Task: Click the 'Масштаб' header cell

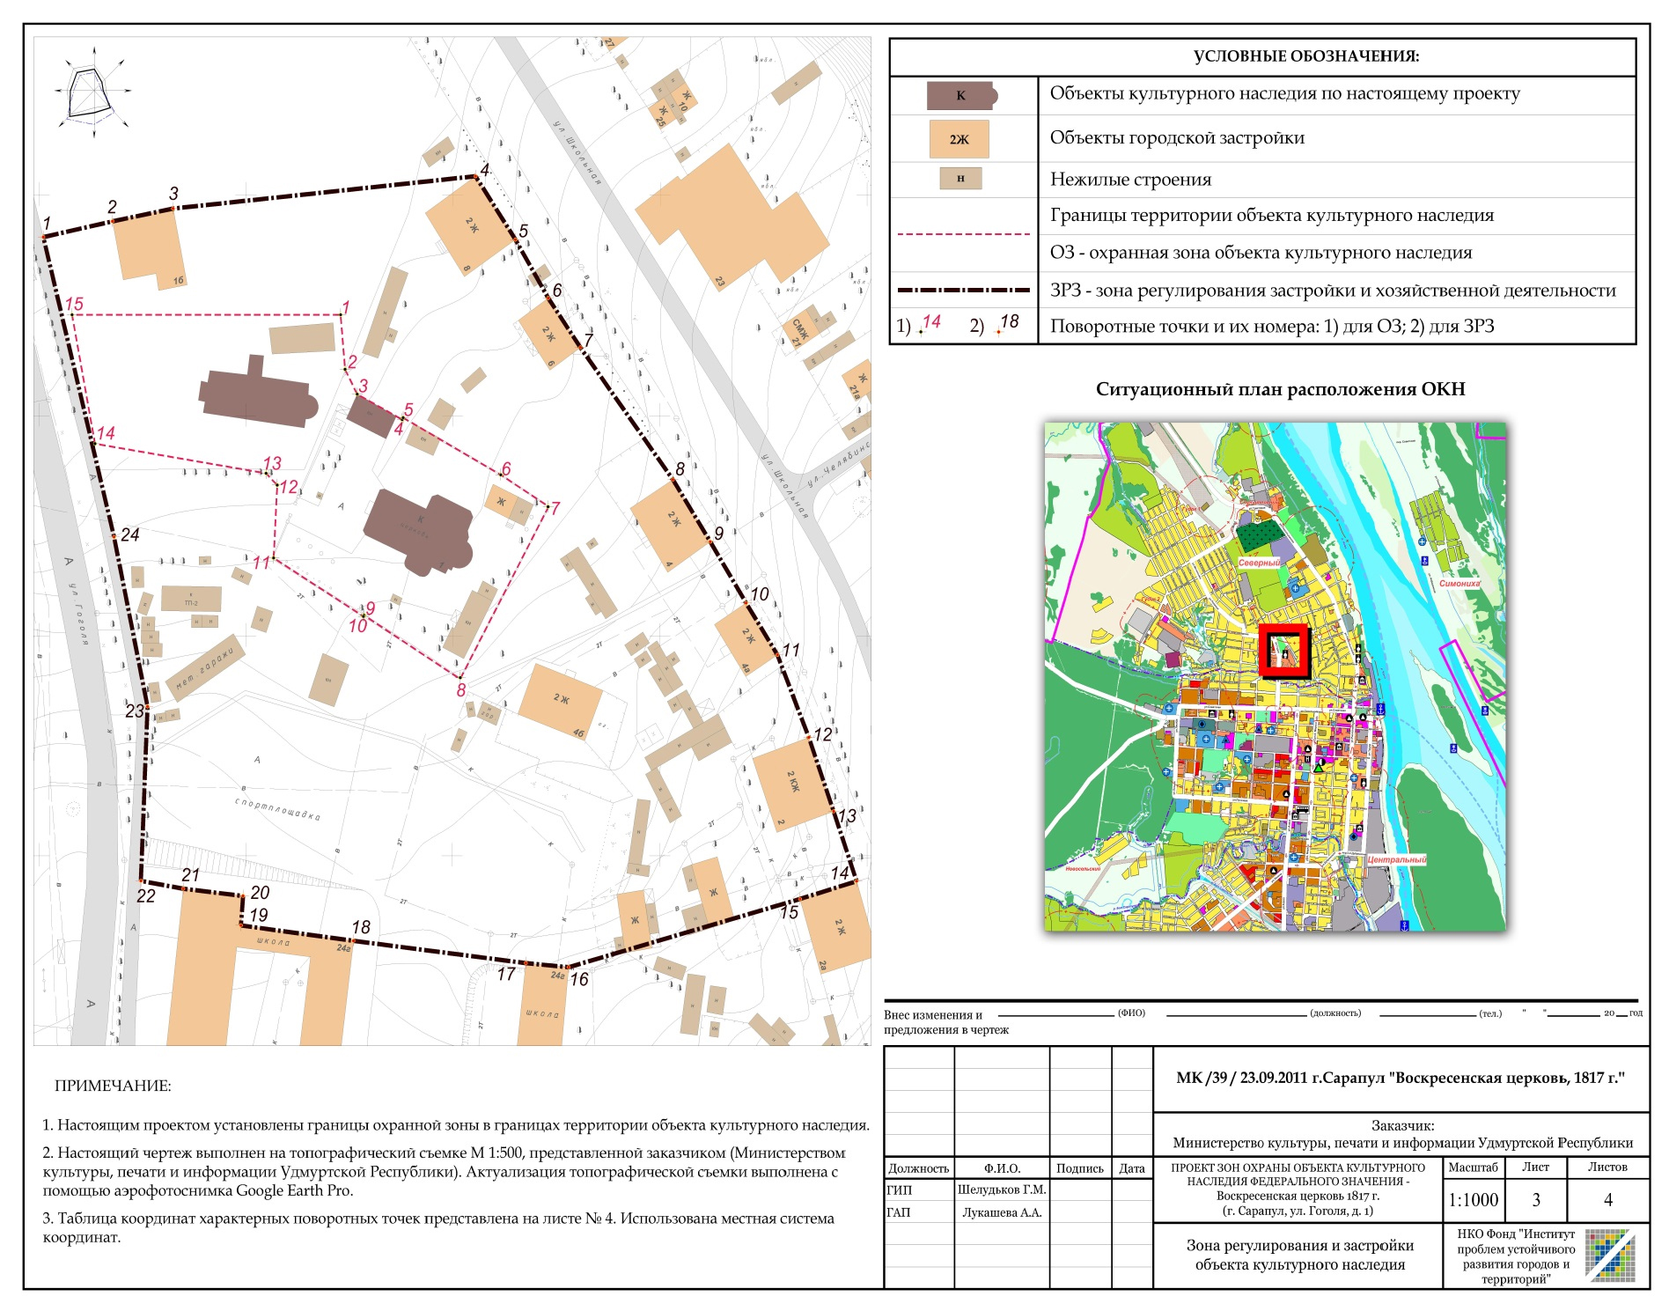Action: (x=1473, y=1167)
